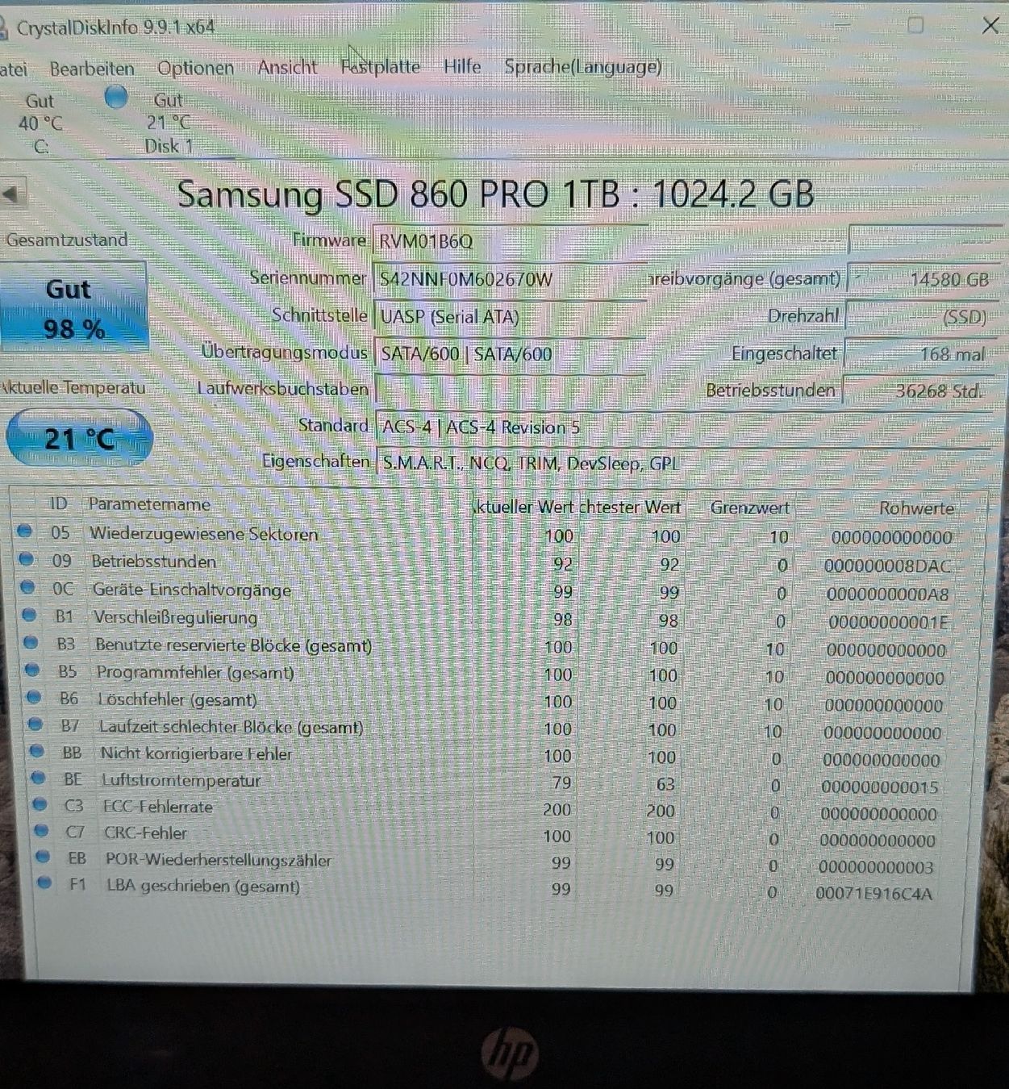Open the Optionen menu
Viewport: 1009px width, 1089px height.
pyautogui.click(x=195, y=68)
